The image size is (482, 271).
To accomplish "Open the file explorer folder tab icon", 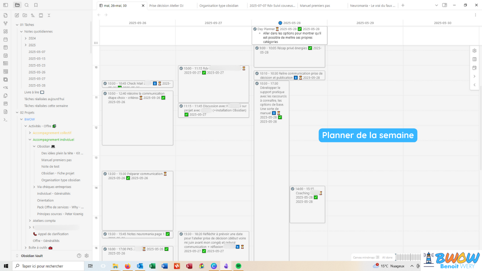I will [17, 5].
